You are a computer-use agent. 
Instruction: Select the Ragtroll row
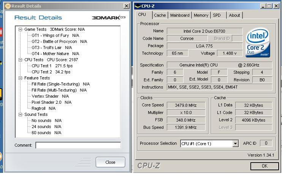coord(44,108)
